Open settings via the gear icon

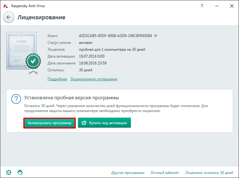(x=9, y=172)
